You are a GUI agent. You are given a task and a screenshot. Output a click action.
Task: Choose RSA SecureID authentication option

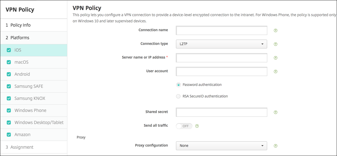pyautogui.click(x=178, y=96)
